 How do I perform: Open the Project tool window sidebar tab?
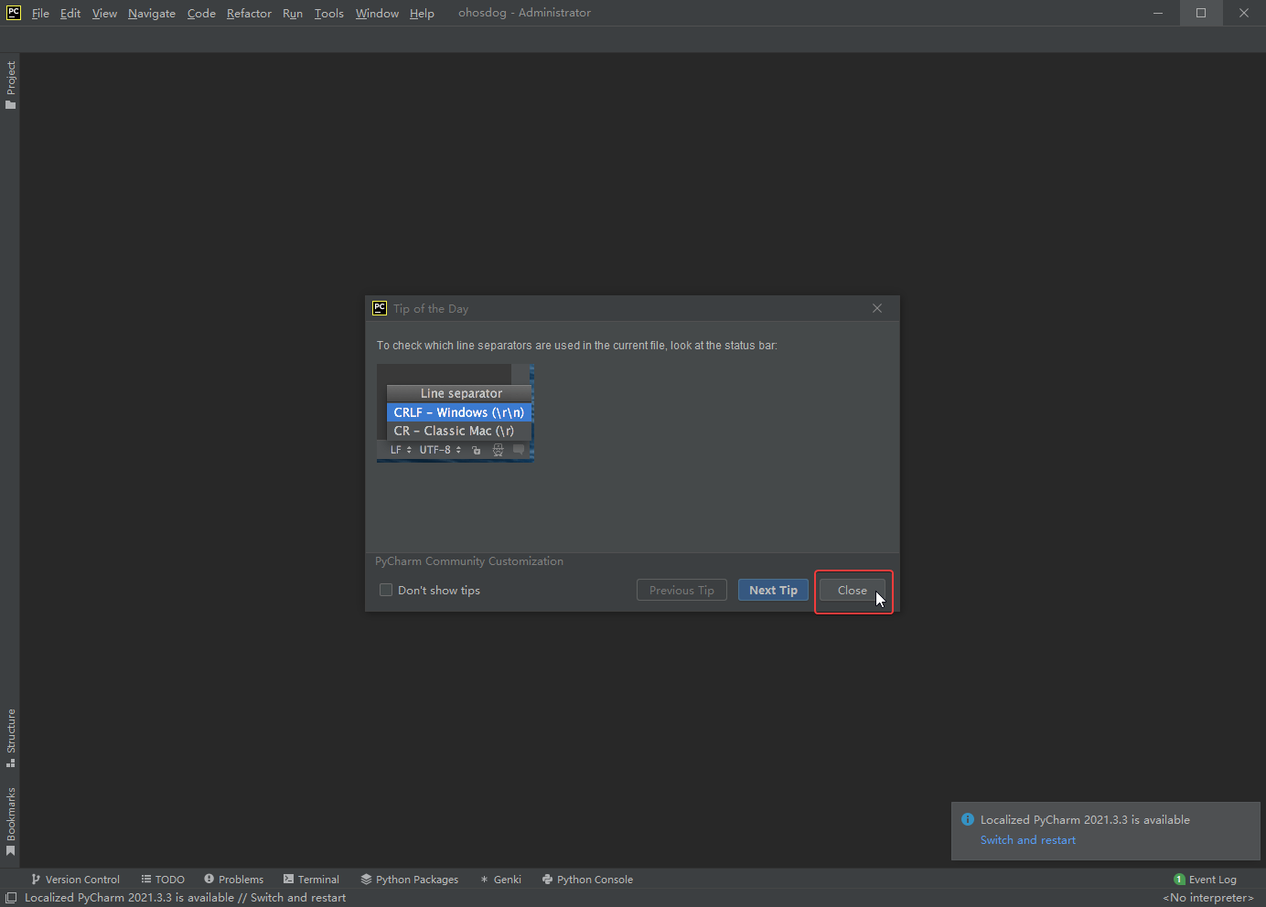pyautogui.click(x=11, y=84)
